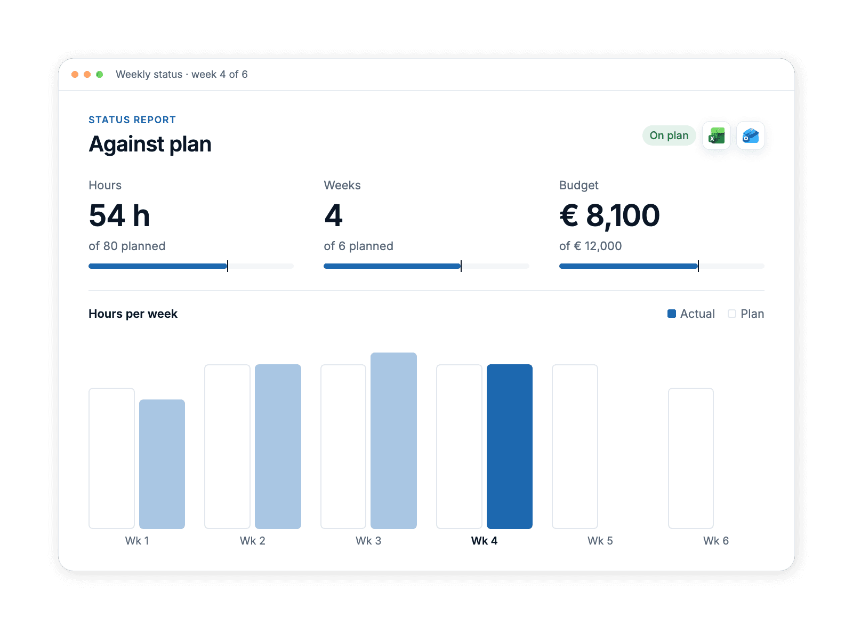853x640 pixels.
Task: Click the Wk 3 axis label
Action: [x=368, y=541]
